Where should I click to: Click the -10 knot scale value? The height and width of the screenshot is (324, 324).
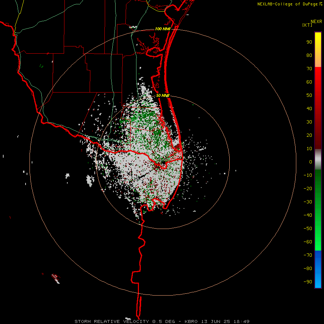tap(308, 175)
